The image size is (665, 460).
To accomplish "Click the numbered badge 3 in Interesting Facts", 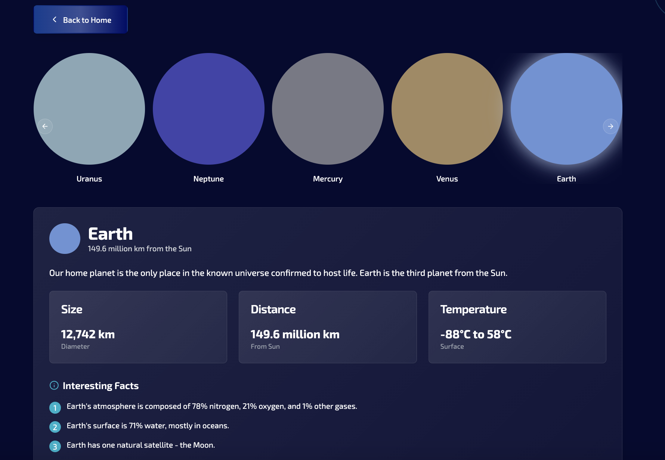I will click(55, 446).
